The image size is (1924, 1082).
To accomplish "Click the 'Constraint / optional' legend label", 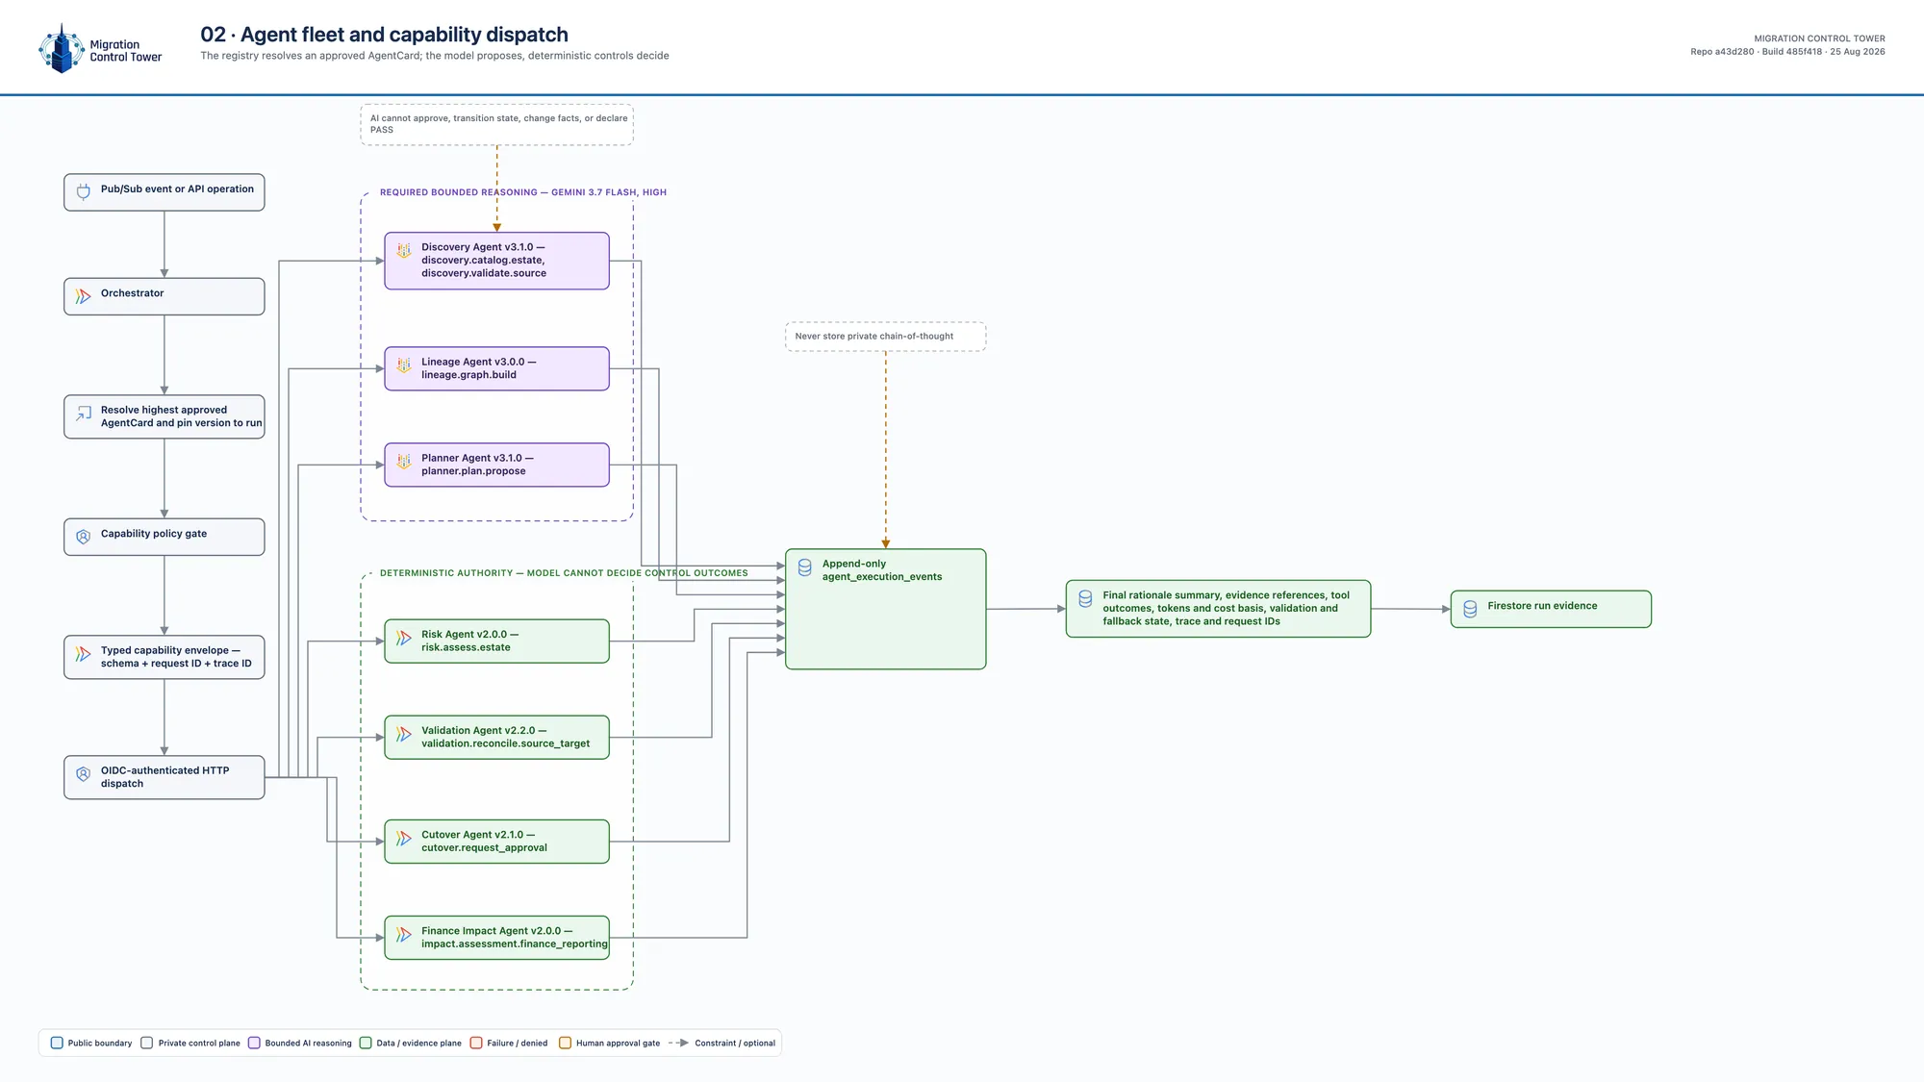I will [735, 1043].
